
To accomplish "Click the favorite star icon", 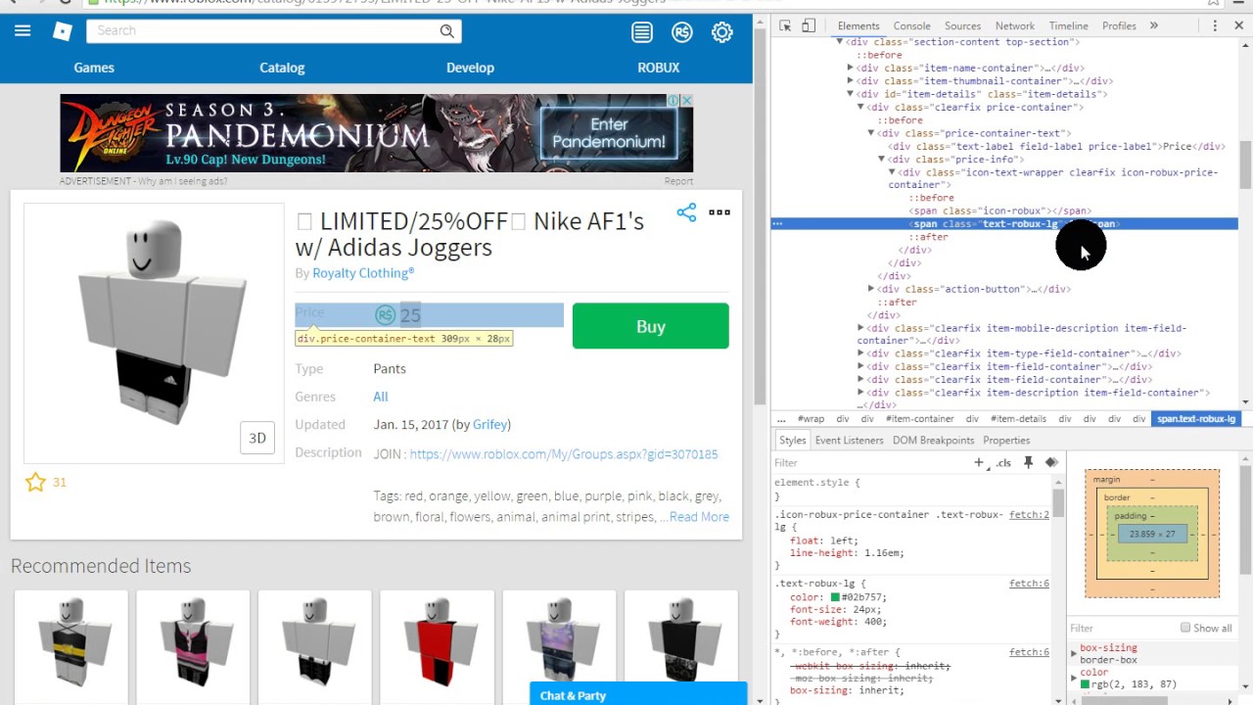I will point(36,482).
